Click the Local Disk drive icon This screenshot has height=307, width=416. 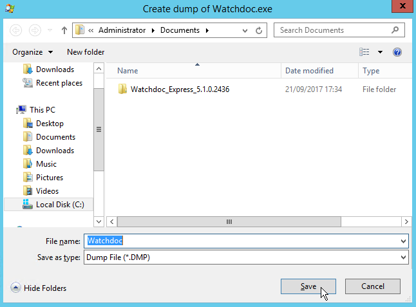[28, 205]
